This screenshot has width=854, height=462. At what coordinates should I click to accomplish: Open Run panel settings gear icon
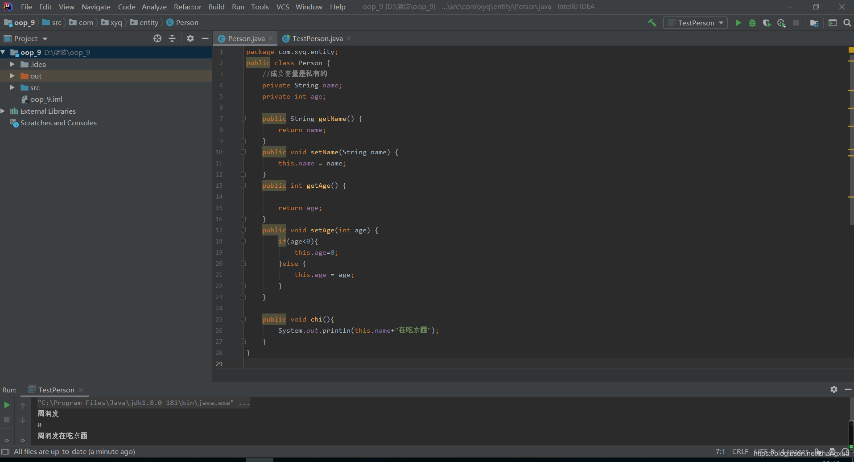pos(834,389)
